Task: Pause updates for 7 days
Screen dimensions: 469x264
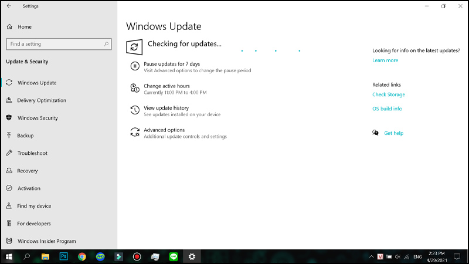Action: coord(172,64)
